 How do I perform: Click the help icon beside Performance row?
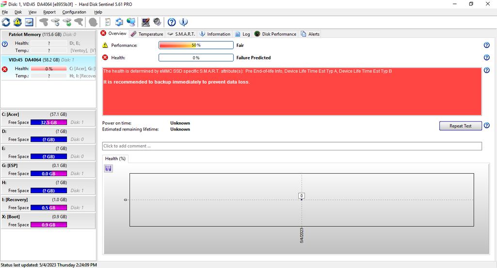(486, 45)
